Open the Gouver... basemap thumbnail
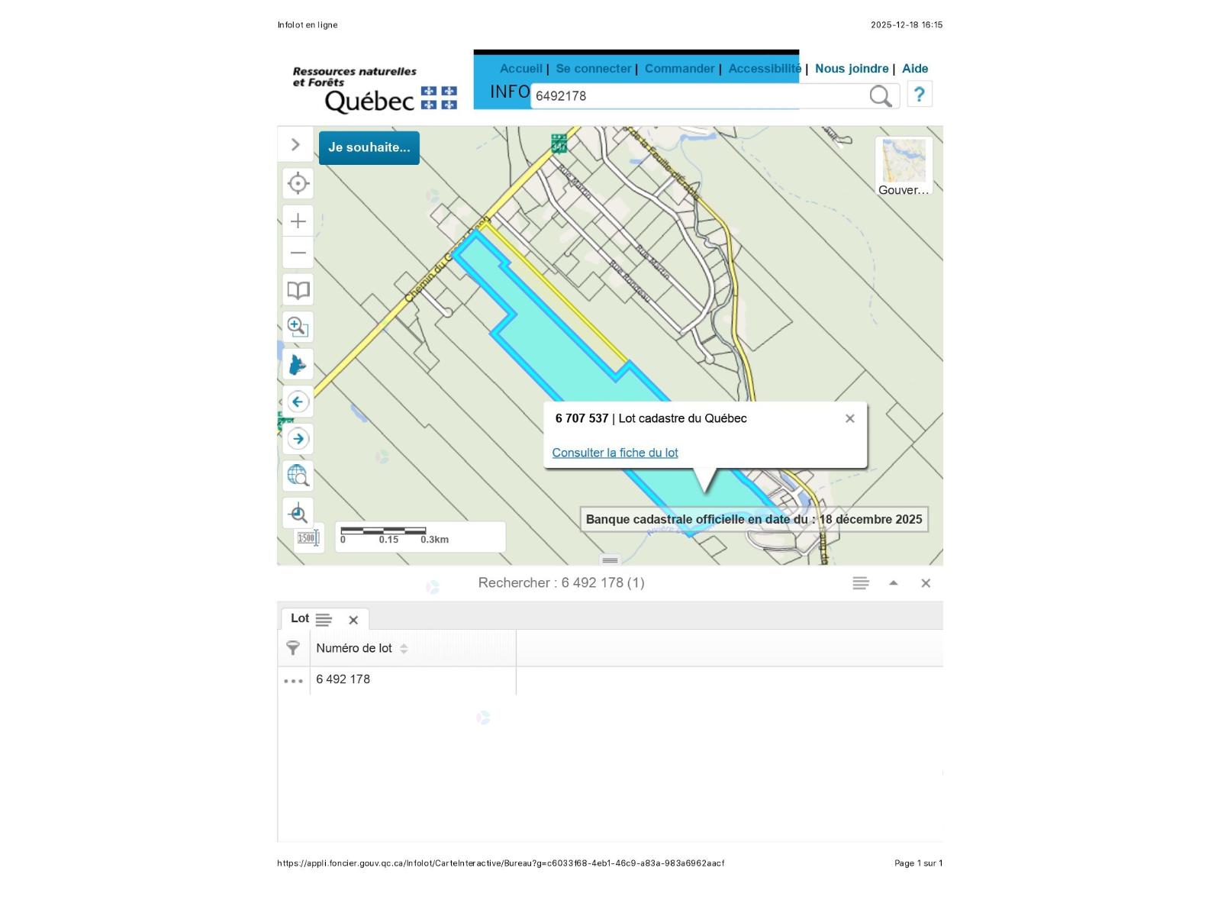 click(904, 166)
